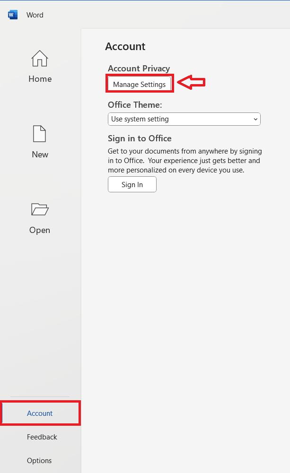Screen dimensions: 290x473
Task: Open Word Options from the sidebar
Action: (39, 461)
